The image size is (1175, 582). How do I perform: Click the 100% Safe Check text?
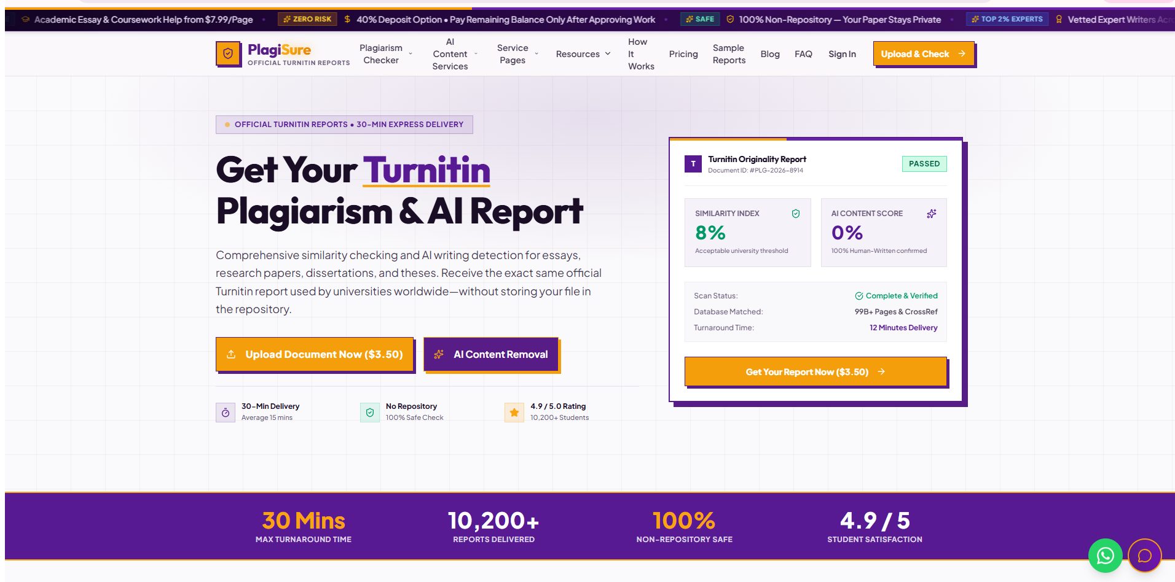coord(414,417)
